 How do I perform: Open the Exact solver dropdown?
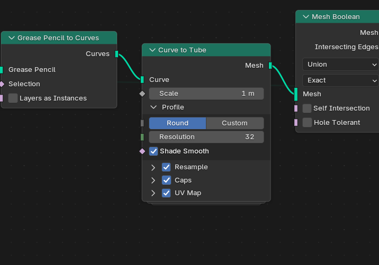pos(340,80)
